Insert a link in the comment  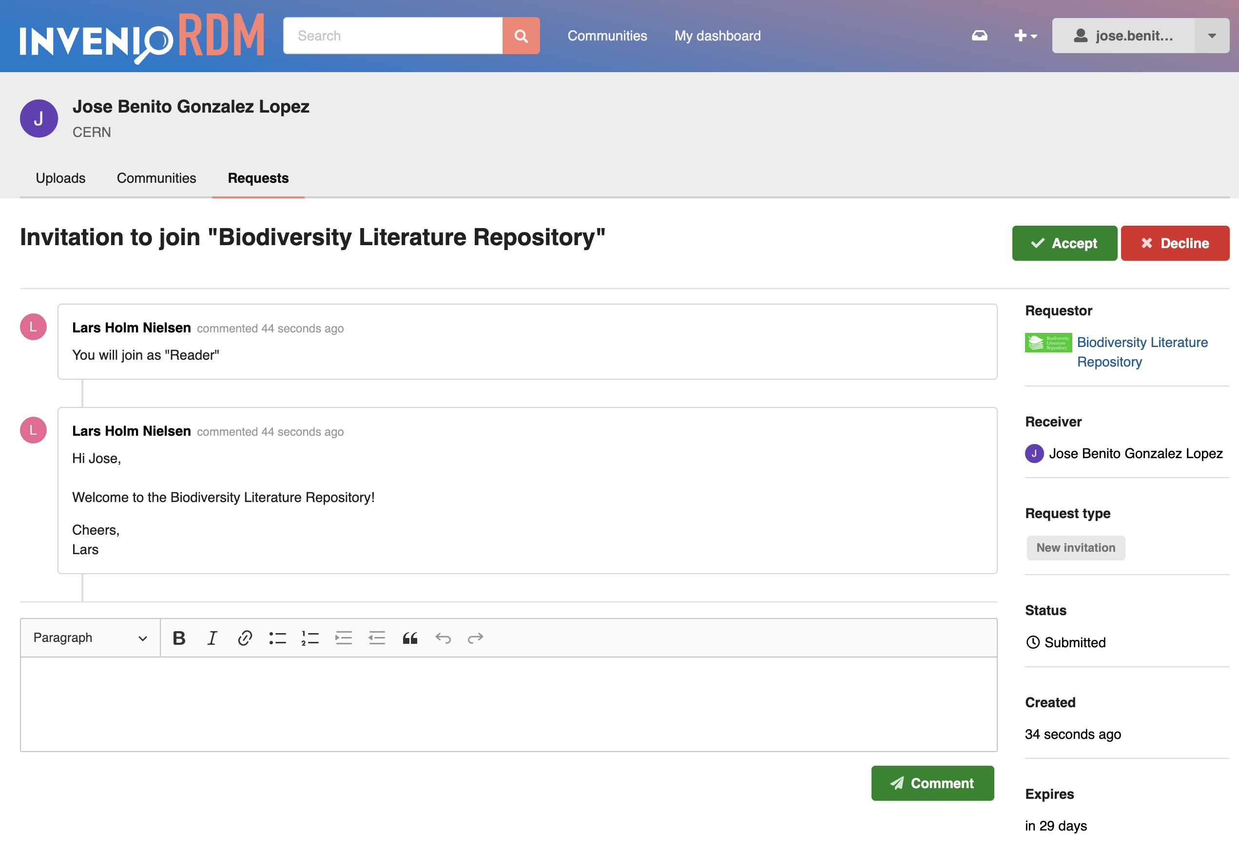pos(245,638)
